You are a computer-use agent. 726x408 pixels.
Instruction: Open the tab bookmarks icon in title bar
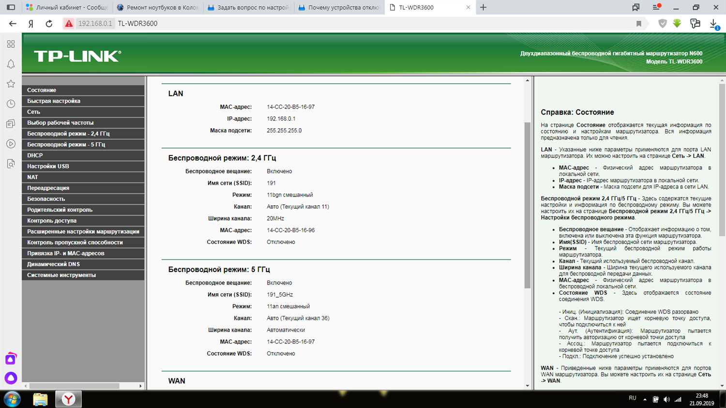coord(636,7)
